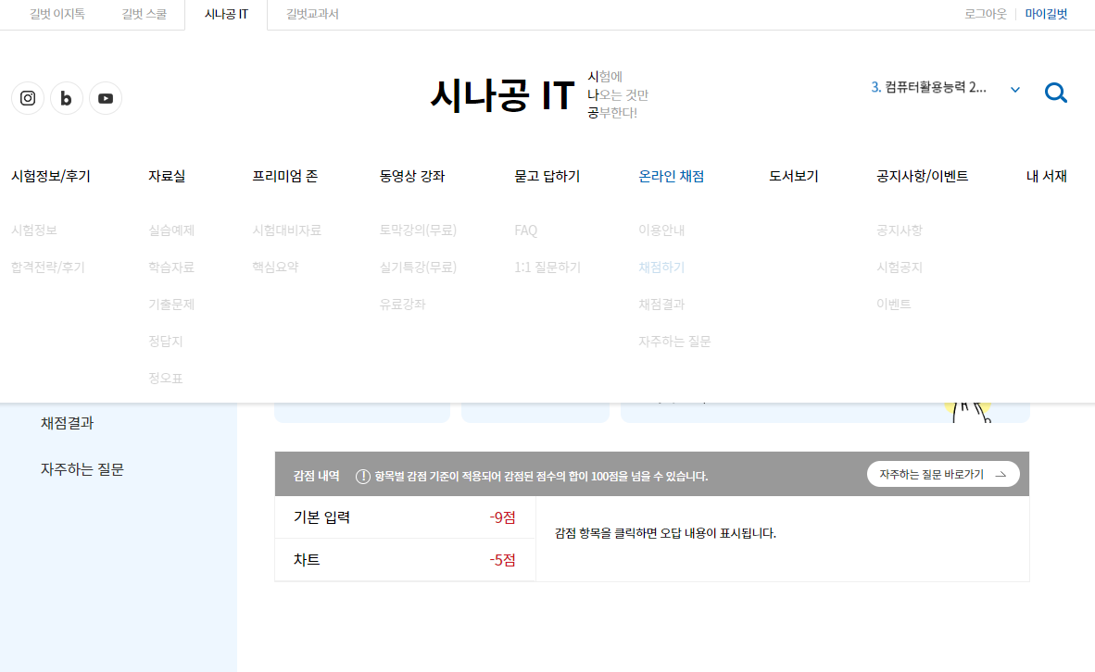Select 토막강의(무료) submenu item
The height and width of the screenshot is (672, 1095).
click(418, 230)
